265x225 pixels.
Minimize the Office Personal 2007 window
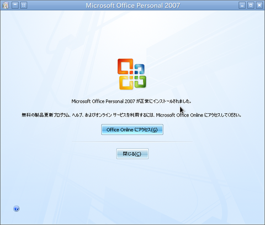pyautogui.click(x=242, y=6)
